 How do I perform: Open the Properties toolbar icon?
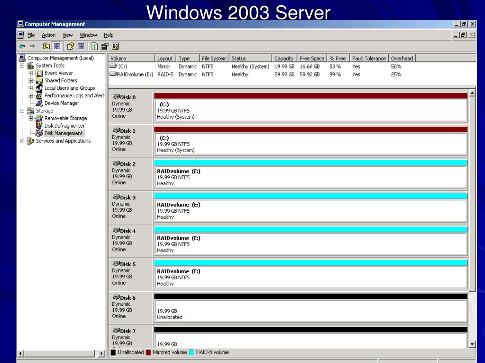tap(105, 46)
